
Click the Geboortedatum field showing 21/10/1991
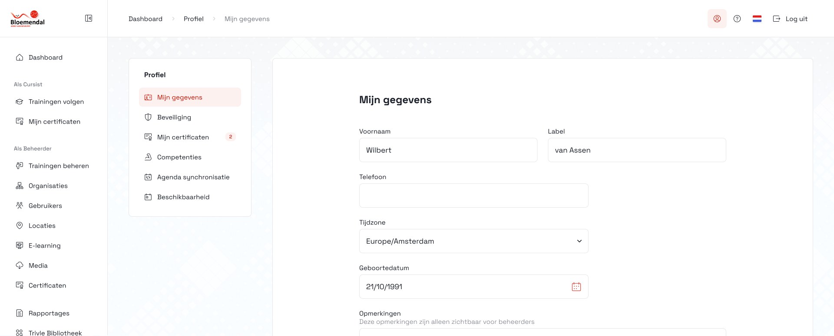click(473, 287)
